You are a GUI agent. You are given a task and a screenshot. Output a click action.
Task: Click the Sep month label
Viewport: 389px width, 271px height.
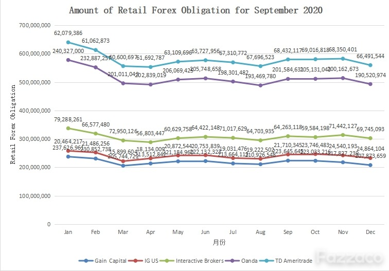288,232
